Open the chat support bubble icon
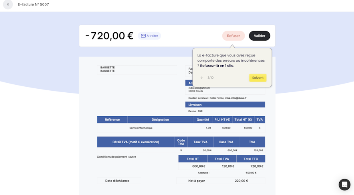This screenshot has height=195, width=354. click(344, 184)
